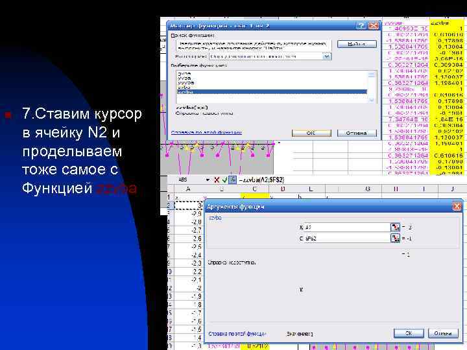
Task: Click the green enter checkmark in the formula bar
Action: (224, 180)
